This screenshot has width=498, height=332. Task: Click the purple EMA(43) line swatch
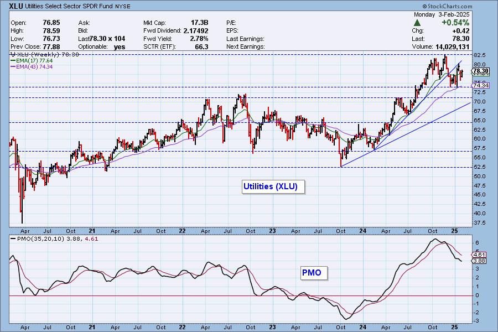point(13,67)
